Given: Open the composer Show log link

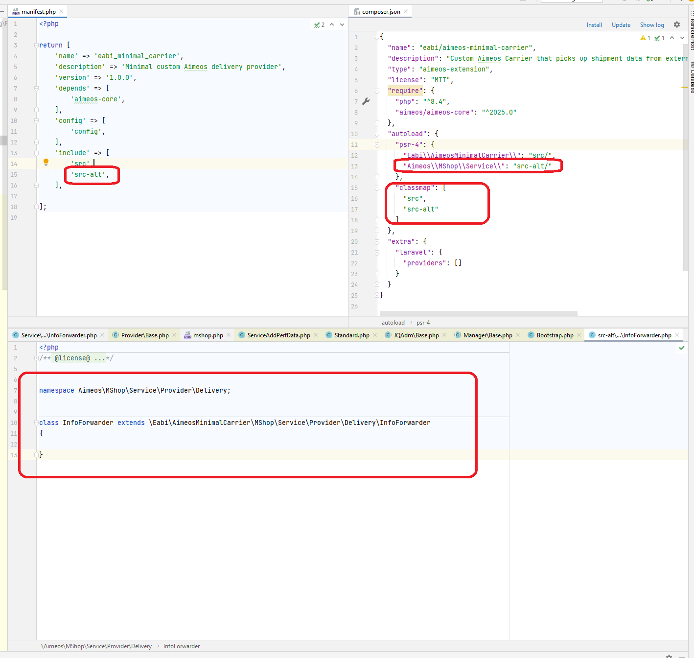Looking at the screenshot, I should 652,25.
